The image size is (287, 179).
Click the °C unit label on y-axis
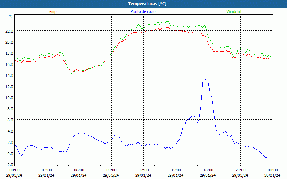coord(11,16)
